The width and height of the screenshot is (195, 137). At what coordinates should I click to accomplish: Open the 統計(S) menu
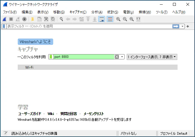(x=113, y=12)
